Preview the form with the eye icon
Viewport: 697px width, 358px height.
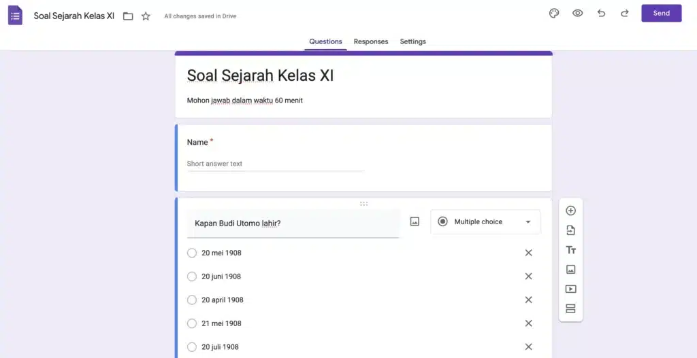pyautogui.click(x=577, y=14)
